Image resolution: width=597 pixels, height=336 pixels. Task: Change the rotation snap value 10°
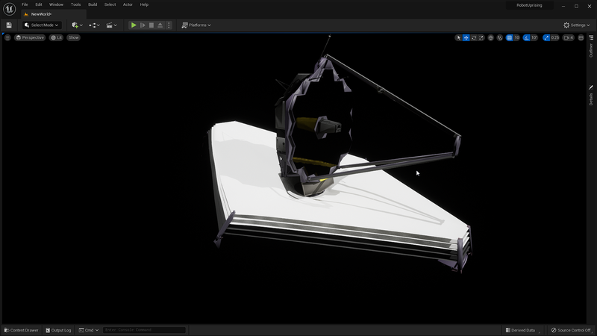coord(534,37)
